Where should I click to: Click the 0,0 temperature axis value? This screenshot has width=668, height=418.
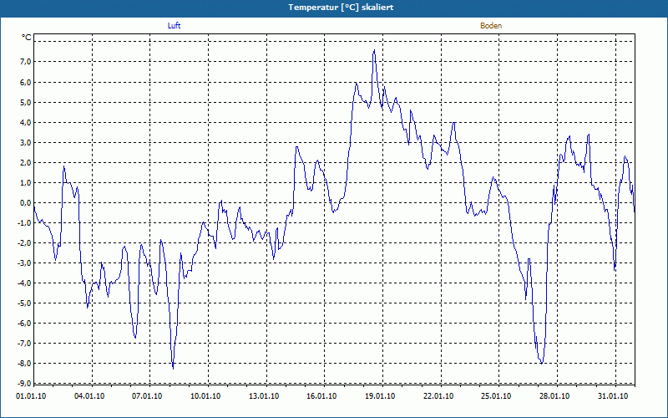tap(26, 202)
